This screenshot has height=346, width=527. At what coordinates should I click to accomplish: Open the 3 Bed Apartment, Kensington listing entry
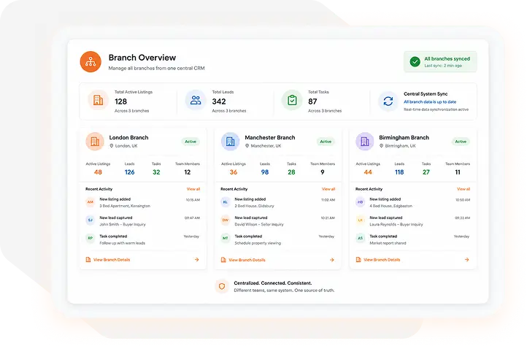[x=125, y=206]
